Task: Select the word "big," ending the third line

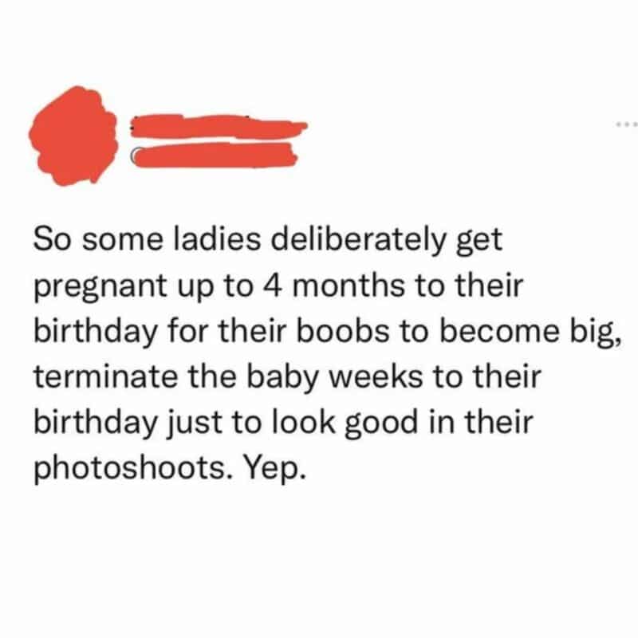Action: [596, 333]
